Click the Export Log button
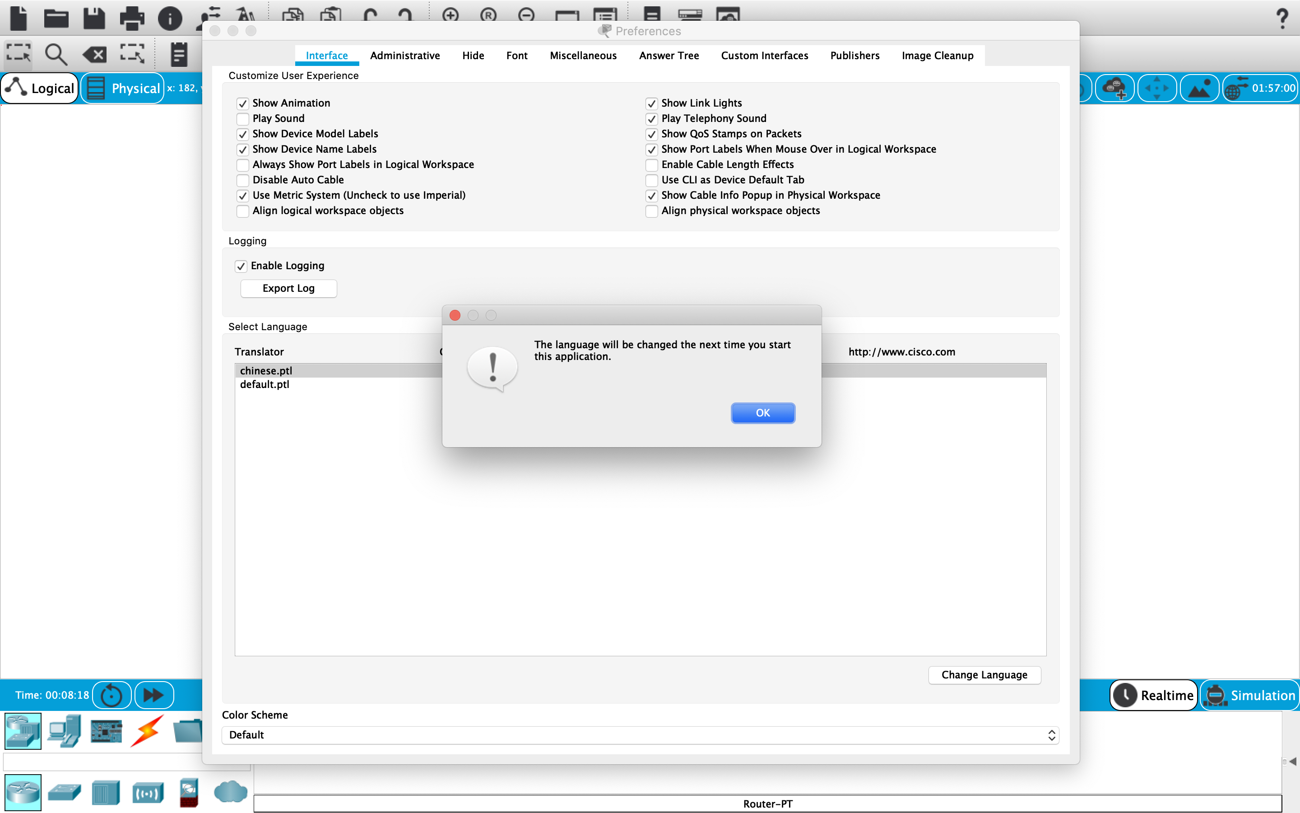The height and width of the screenshot is (813, 1300). 288,288
